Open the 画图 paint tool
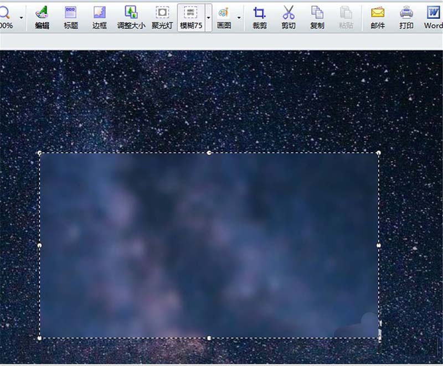This screenshot has width=443, height=366. click(224, 18)
